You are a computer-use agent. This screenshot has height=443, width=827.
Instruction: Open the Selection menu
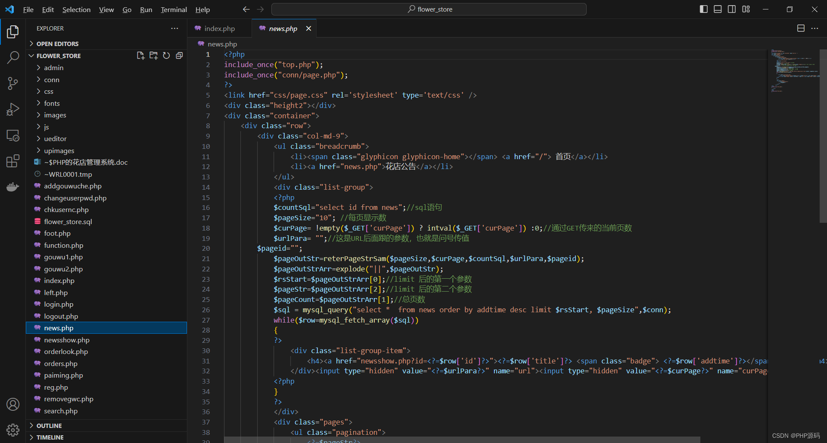click(76, 9)
